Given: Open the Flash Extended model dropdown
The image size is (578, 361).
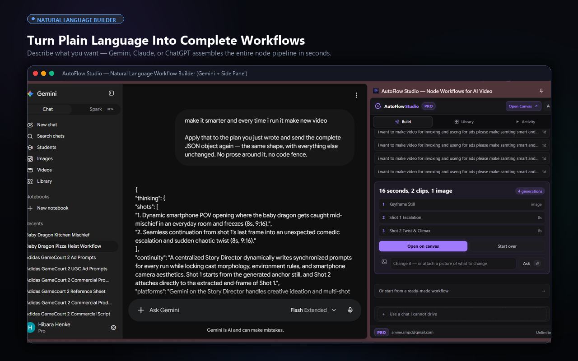Looking at the screenshot, I should point(313,310).
